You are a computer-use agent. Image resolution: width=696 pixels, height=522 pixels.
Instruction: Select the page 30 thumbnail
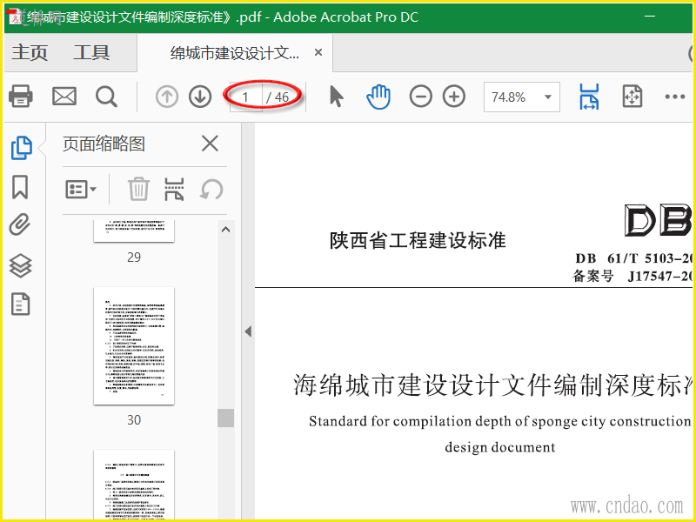(134, 345)
